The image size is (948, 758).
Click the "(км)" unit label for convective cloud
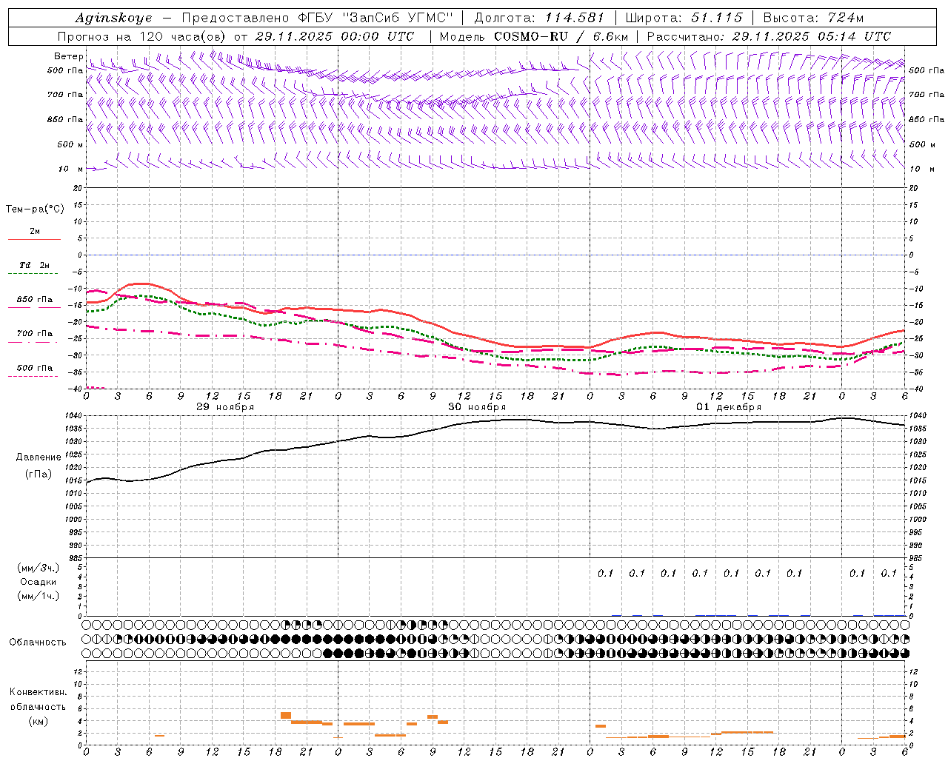click(38, 721)
